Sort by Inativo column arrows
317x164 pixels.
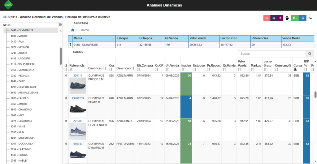(183, 70)
